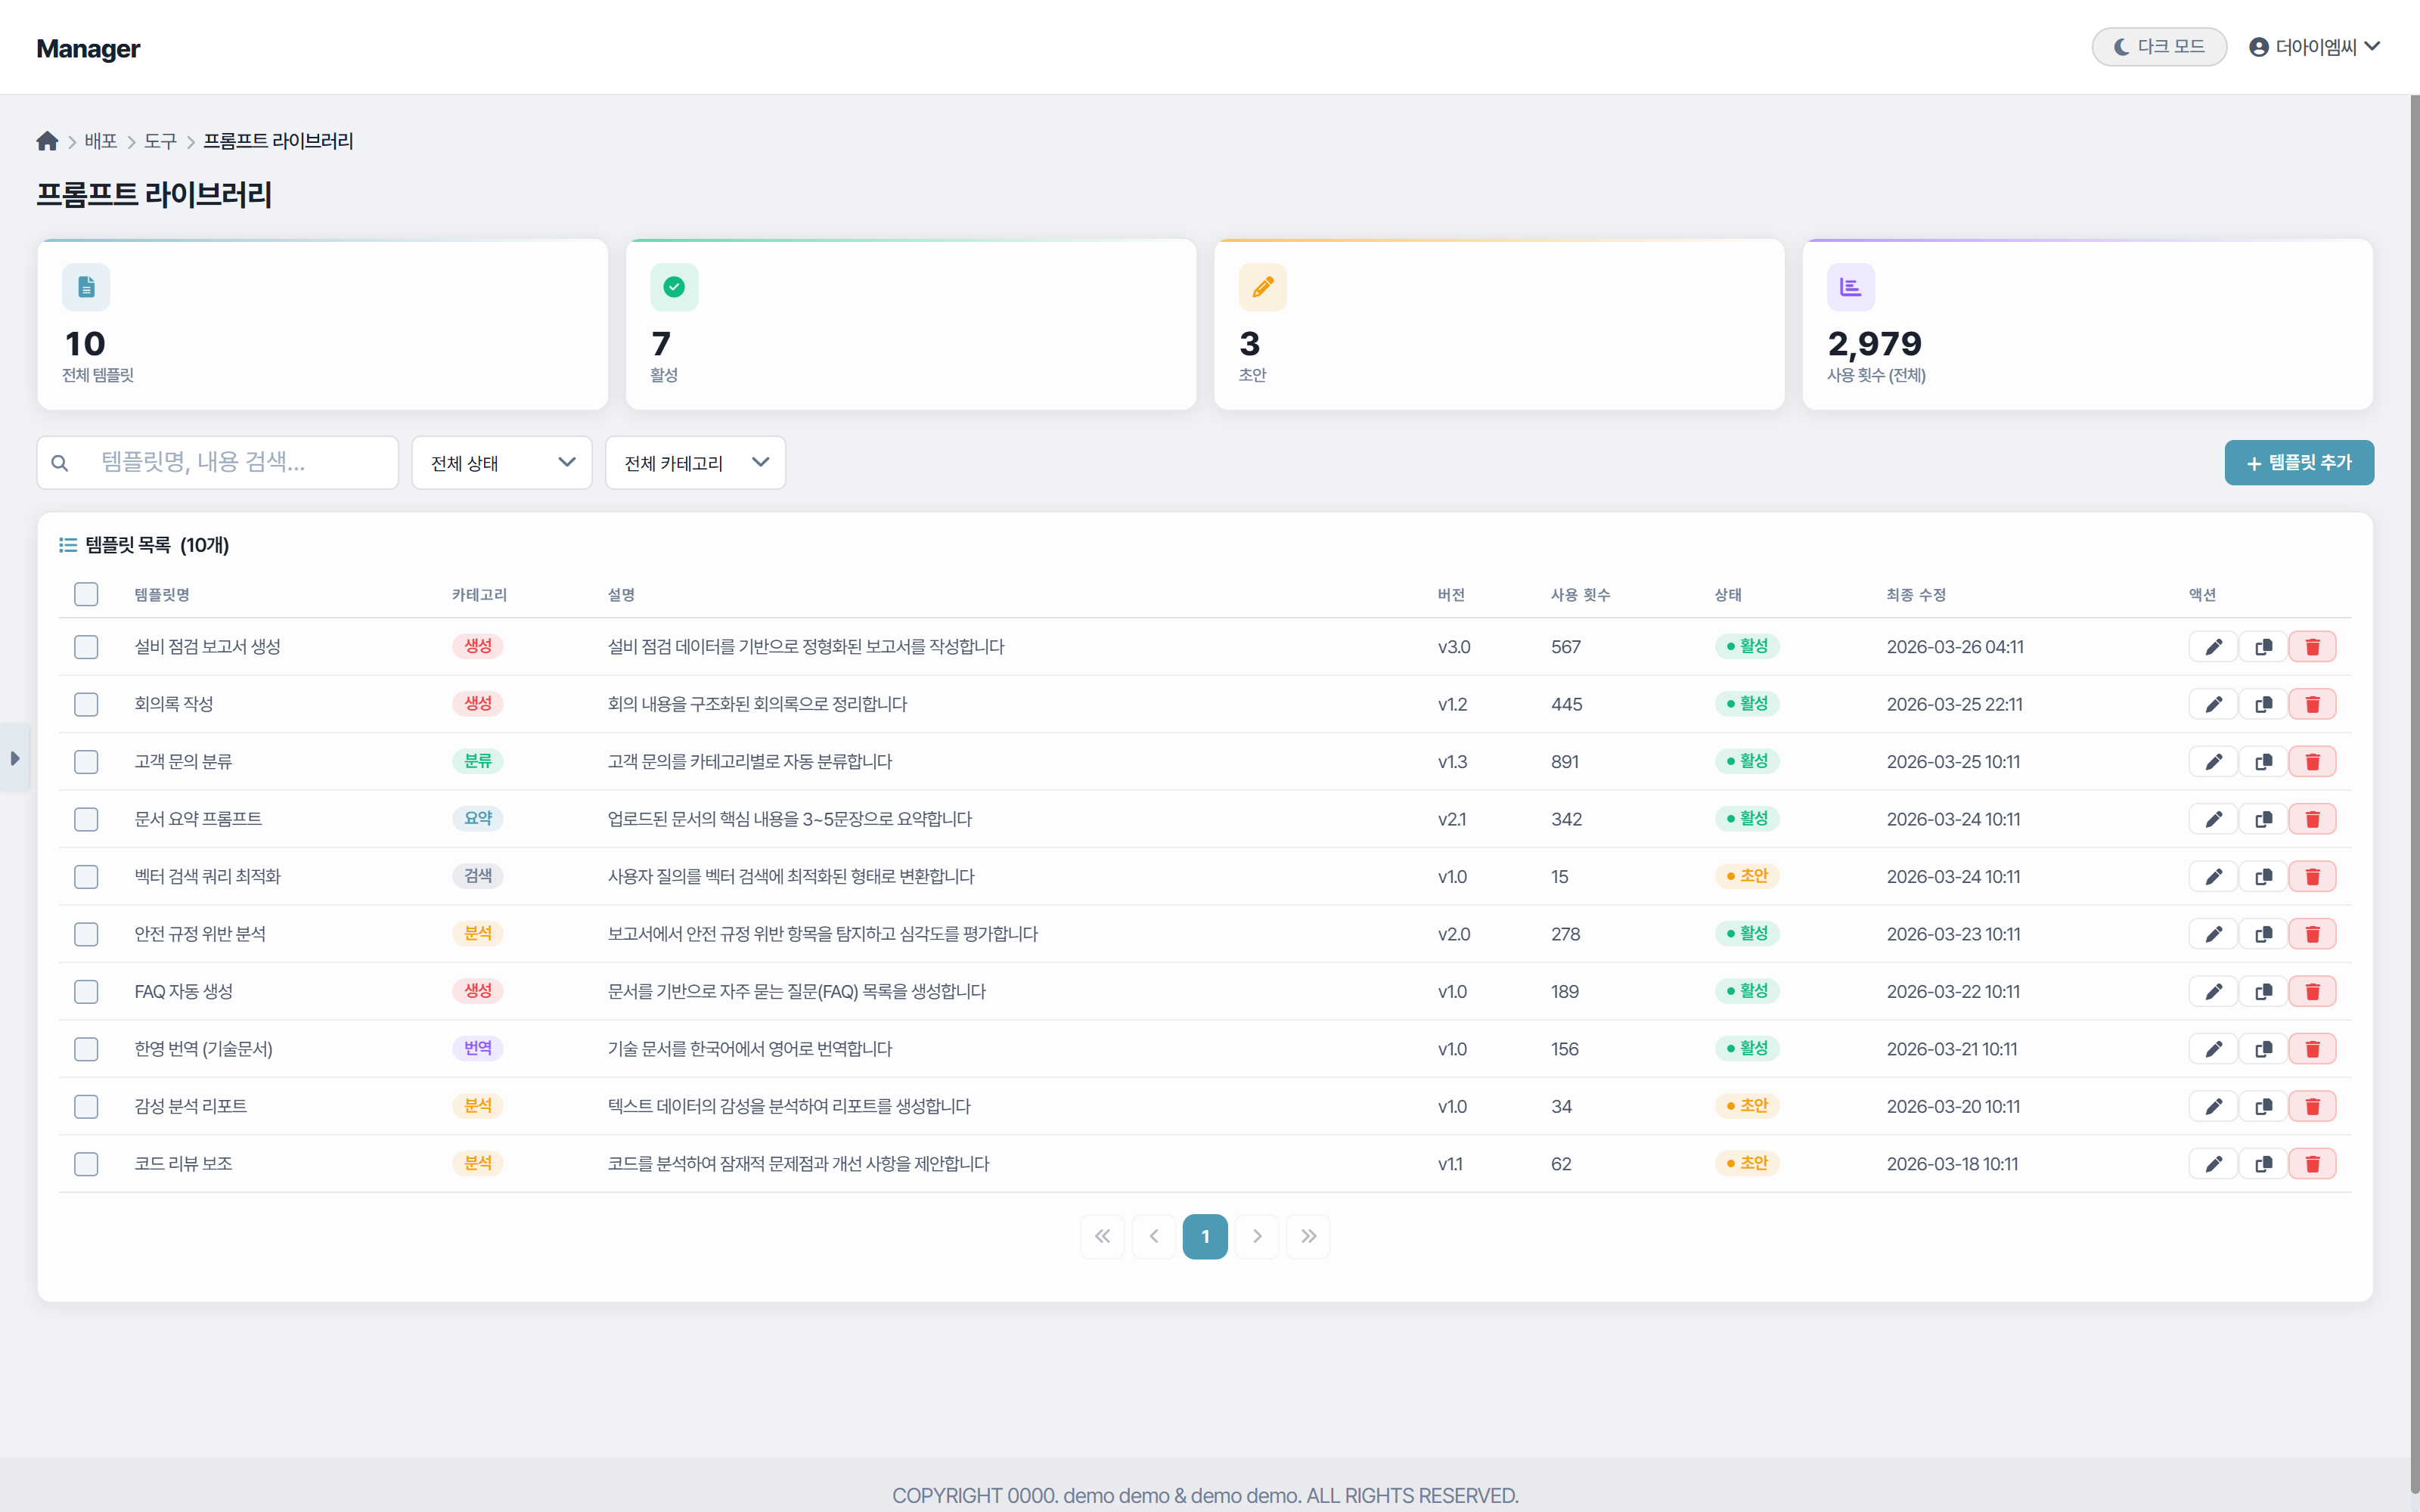Expand the collapsed left sidebar arrow
The height and width of the screenshot is (1512, 2420).
14,758
